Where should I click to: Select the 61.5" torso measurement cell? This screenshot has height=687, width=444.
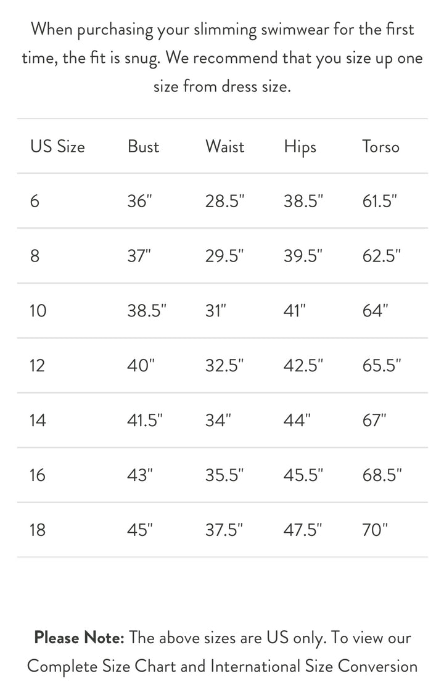(x=380, y=201)
